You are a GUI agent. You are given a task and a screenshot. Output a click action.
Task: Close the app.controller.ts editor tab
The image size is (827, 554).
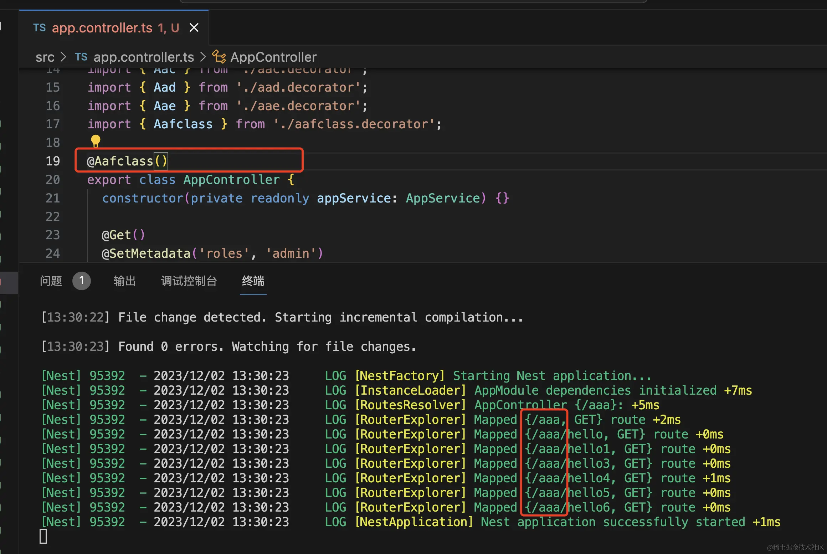tap(194, 27)
